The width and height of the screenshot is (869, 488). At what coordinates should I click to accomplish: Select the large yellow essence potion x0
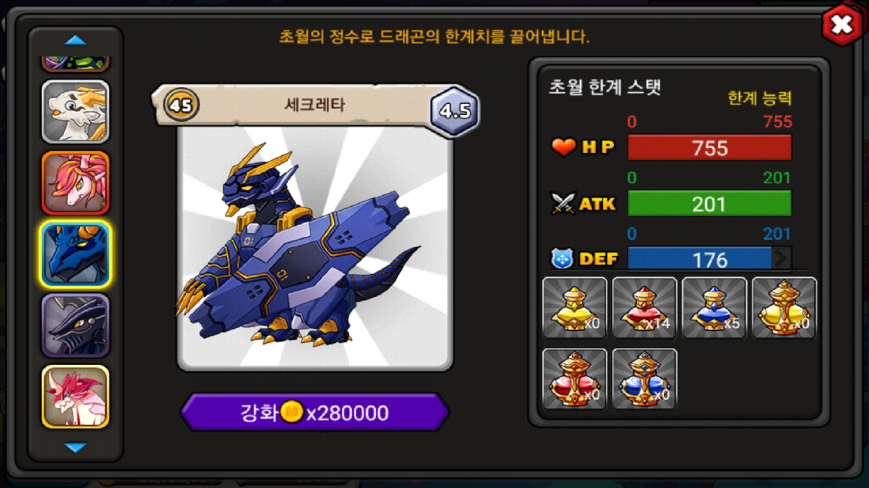click(784, 308)
